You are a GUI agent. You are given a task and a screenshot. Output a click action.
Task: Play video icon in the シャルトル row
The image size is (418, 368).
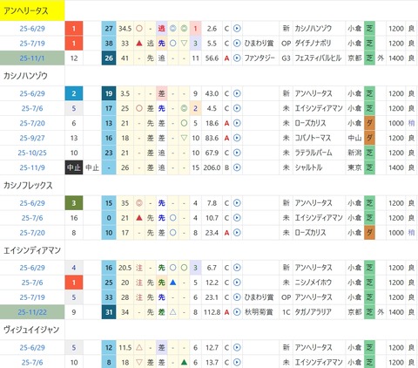pos(237,167)
